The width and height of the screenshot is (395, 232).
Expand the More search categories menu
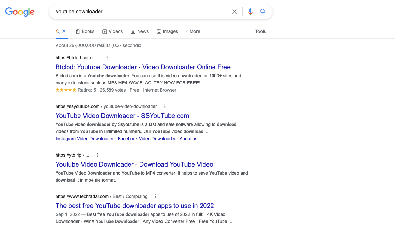click(193, 31)
